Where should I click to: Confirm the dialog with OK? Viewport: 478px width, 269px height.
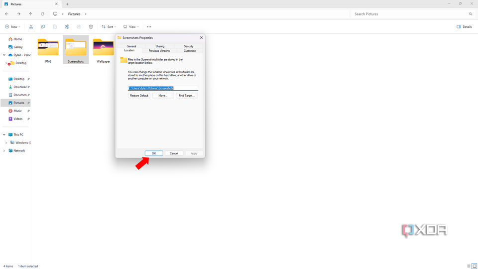tap(154, 153)
